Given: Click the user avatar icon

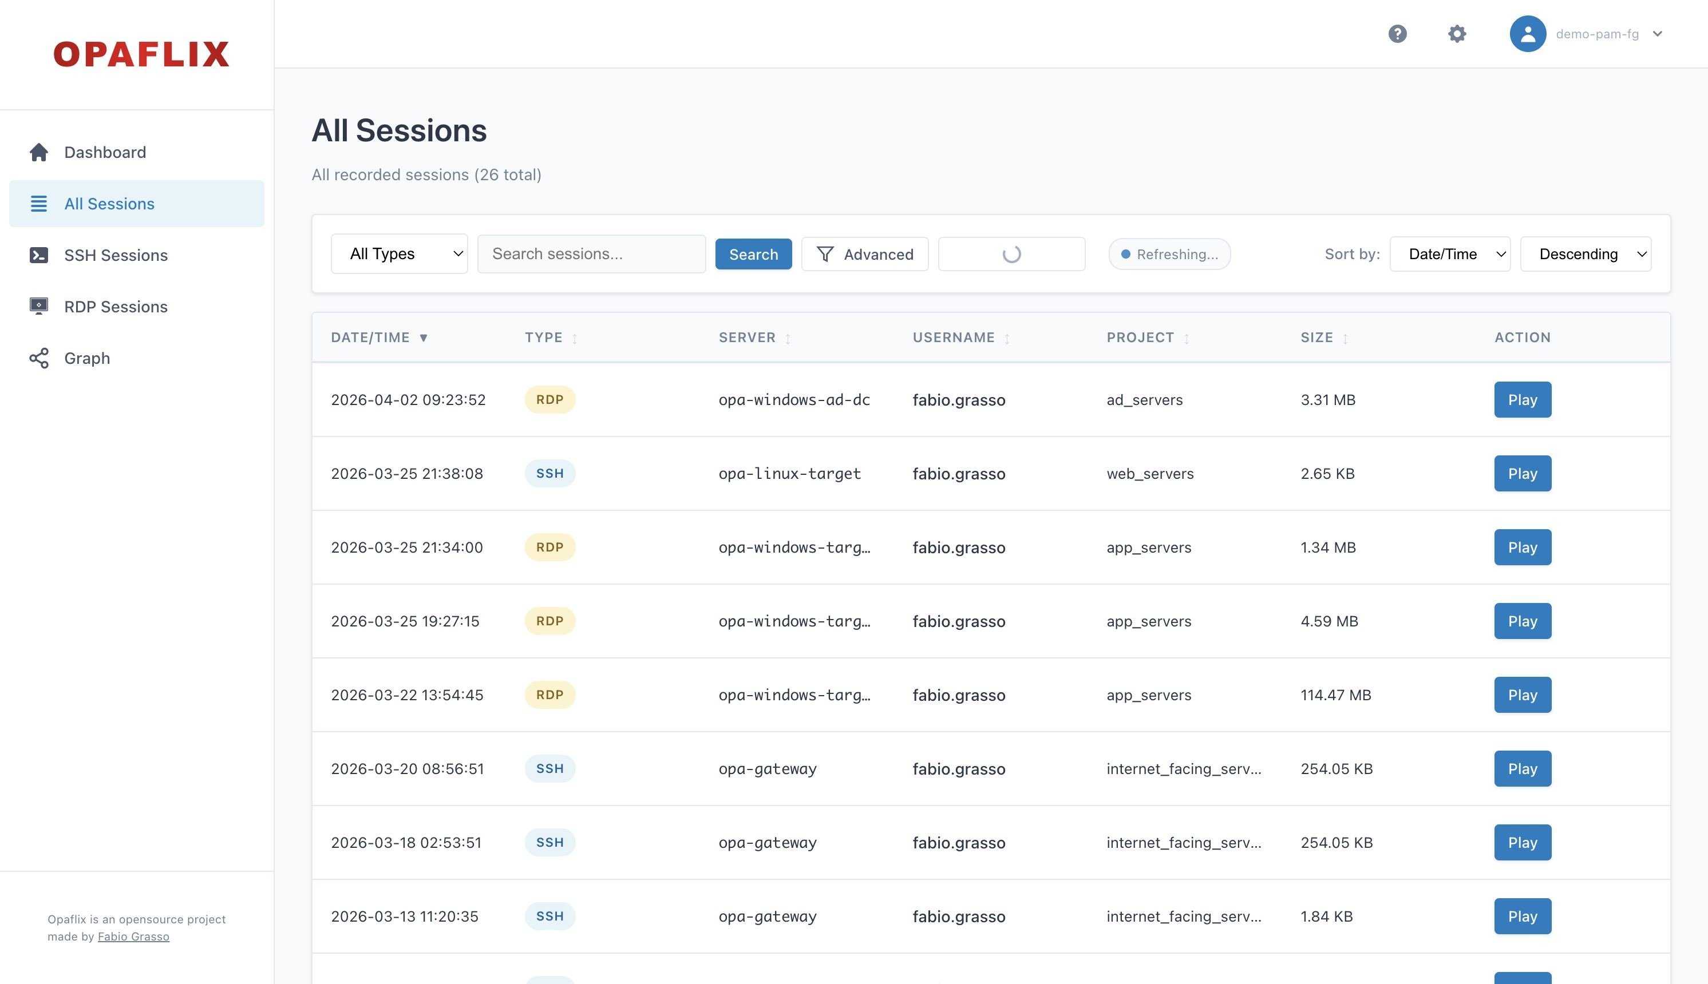Looking at the screenshot, I should (1528, 34).
